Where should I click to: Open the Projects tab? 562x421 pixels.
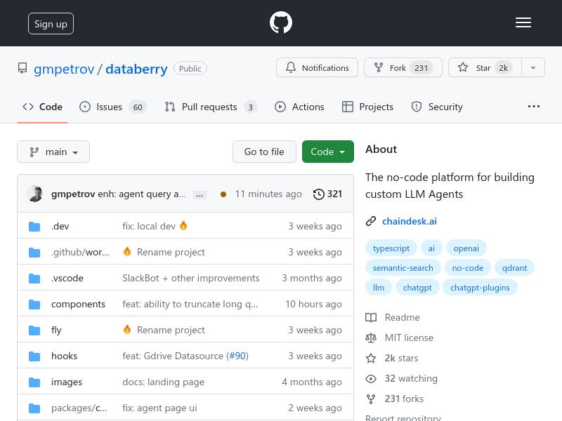coord(367,107)
